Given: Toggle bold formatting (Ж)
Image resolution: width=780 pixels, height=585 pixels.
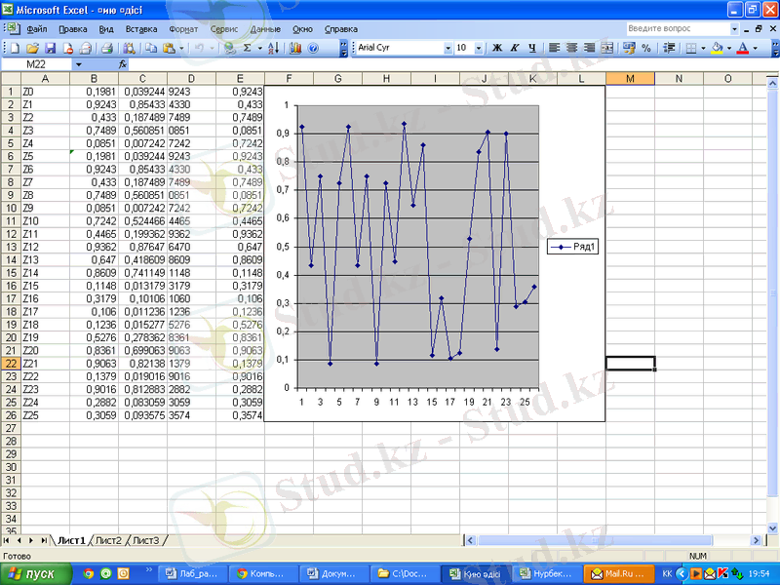Looking at the screenshot, I should 497,47.
